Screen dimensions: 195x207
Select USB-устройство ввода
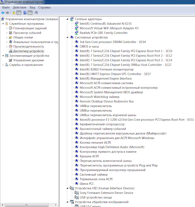tap(96, 197)
